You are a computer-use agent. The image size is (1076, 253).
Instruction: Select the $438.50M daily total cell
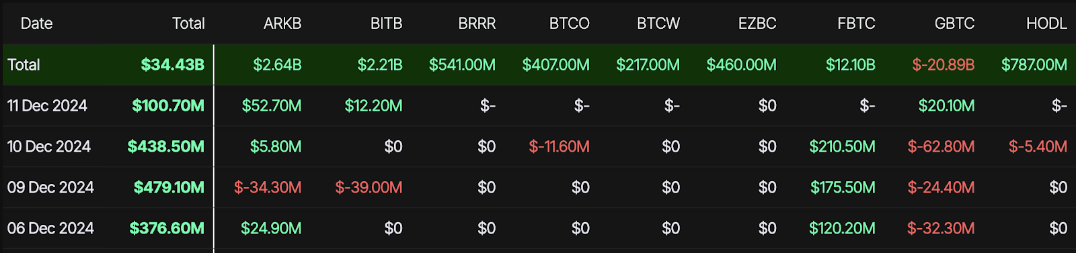point(165,146)
